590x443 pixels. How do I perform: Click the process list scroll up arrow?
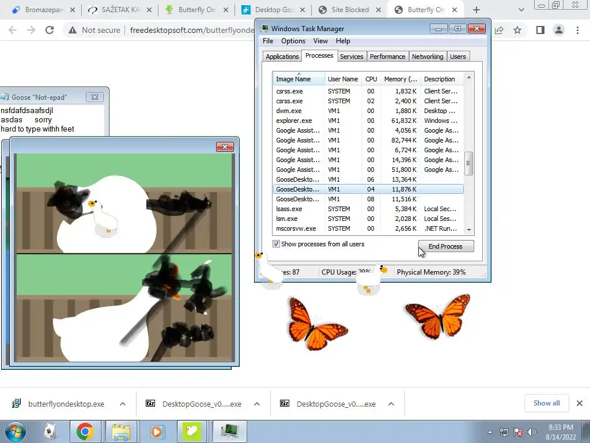(x=469, y=77)
